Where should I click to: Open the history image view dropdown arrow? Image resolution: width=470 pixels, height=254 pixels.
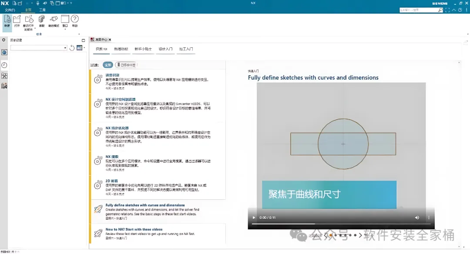(x=84, y=48)
